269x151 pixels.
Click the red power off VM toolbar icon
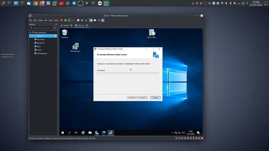61,21
